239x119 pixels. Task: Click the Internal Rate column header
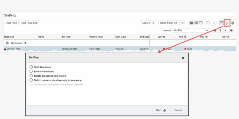pos(102,37)
